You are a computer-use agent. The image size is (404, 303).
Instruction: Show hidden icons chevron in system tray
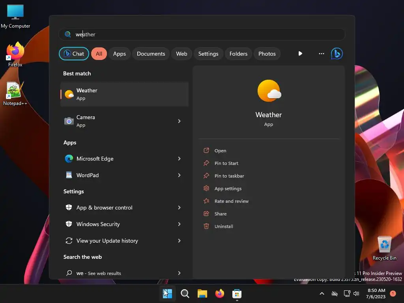(322, 294)
